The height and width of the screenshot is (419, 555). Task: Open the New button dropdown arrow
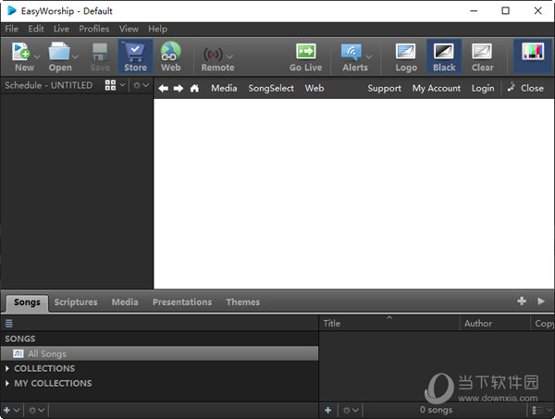tap(37, 56)
